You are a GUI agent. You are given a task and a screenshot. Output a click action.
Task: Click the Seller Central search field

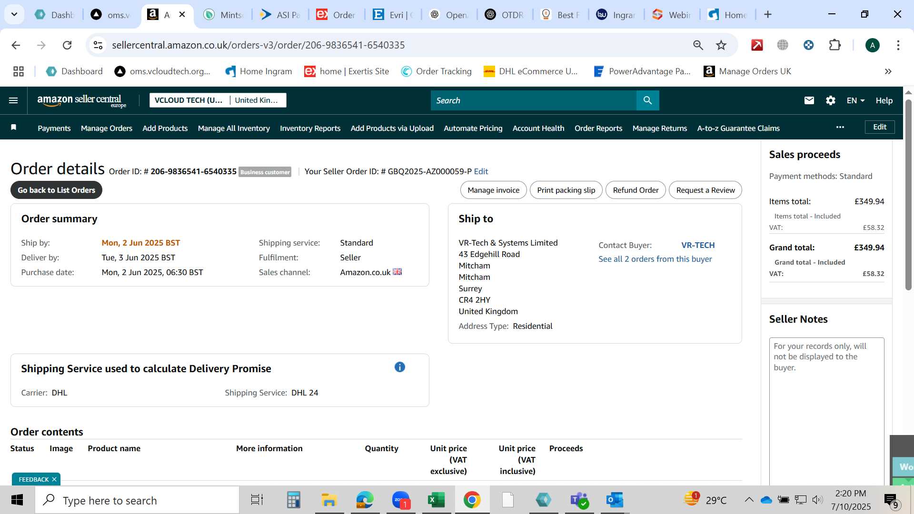tap(533, 100)
